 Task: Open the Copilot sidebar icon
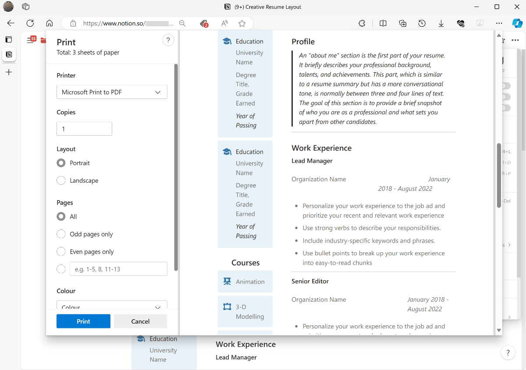coord(517,23)
